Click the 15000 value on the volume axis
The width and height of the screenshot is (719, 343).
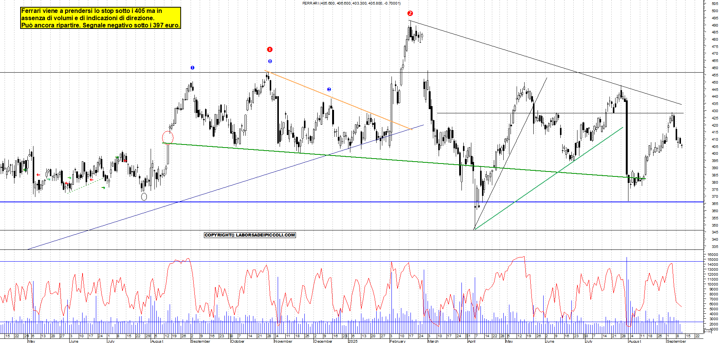pyautogui.click(x=713, y=260)
